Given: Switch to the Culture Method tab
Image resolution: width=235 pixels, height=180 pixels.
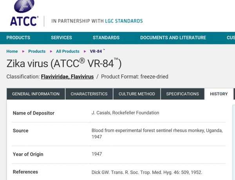Looking at the screenshot, I should coord(137,94).
